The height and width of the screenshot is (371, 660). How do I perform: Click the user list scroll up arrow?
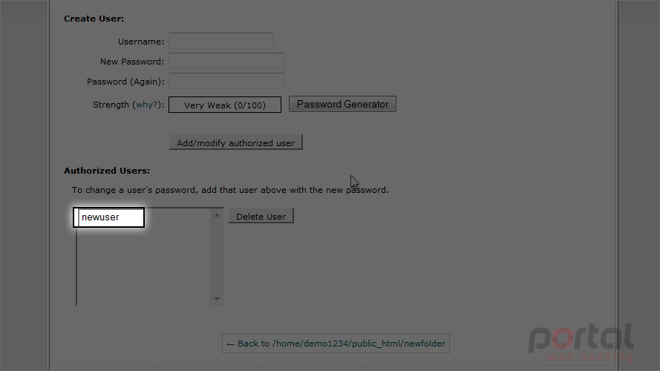click(x=217, y=215)
